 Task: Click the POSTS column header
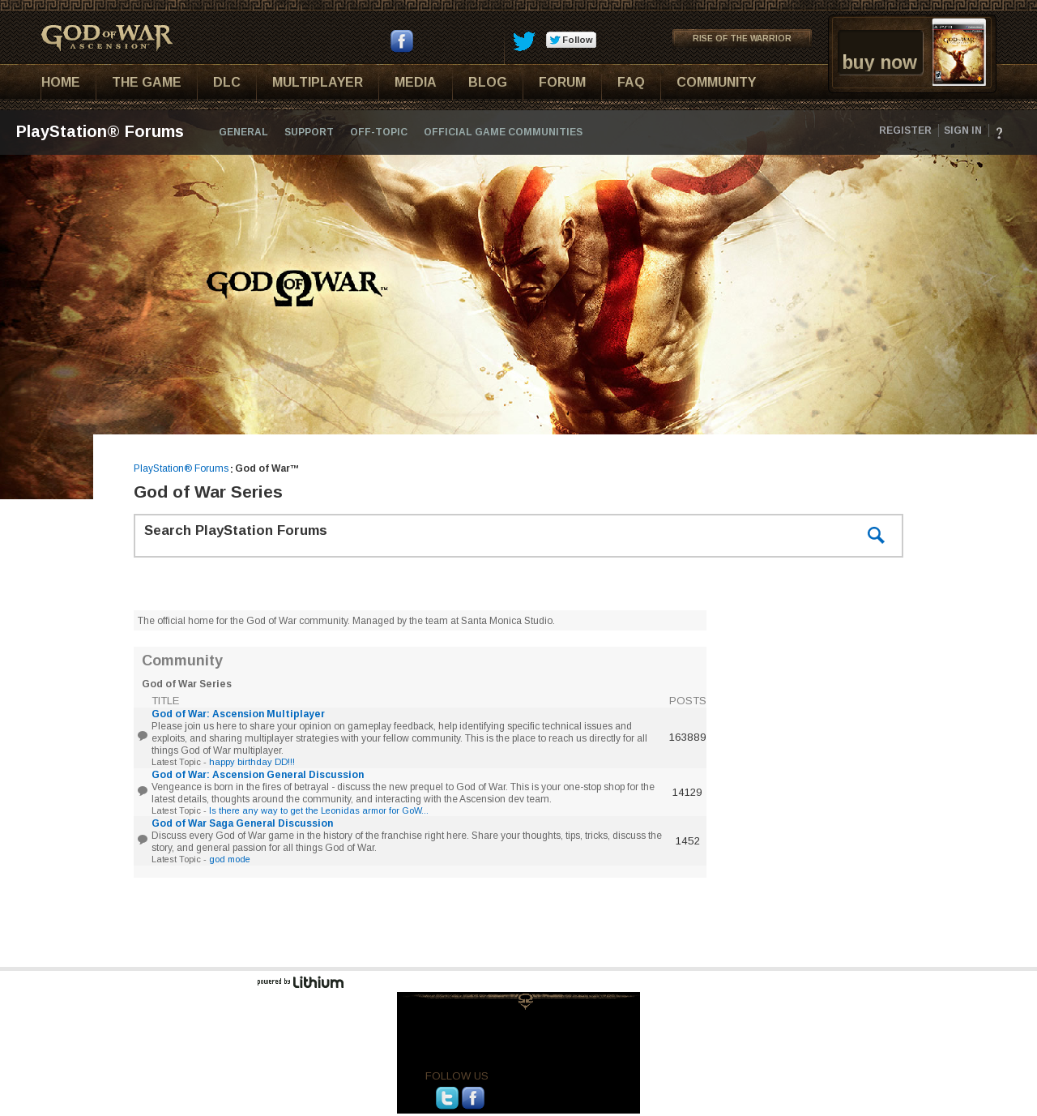[x=687, y=701]
